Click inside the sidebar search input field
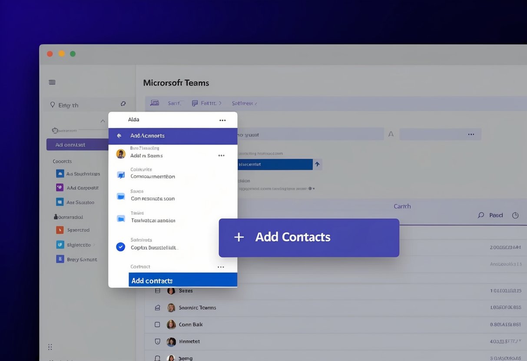Image resolution: width=527 pixels, height=361 pixels. point(83,105)
